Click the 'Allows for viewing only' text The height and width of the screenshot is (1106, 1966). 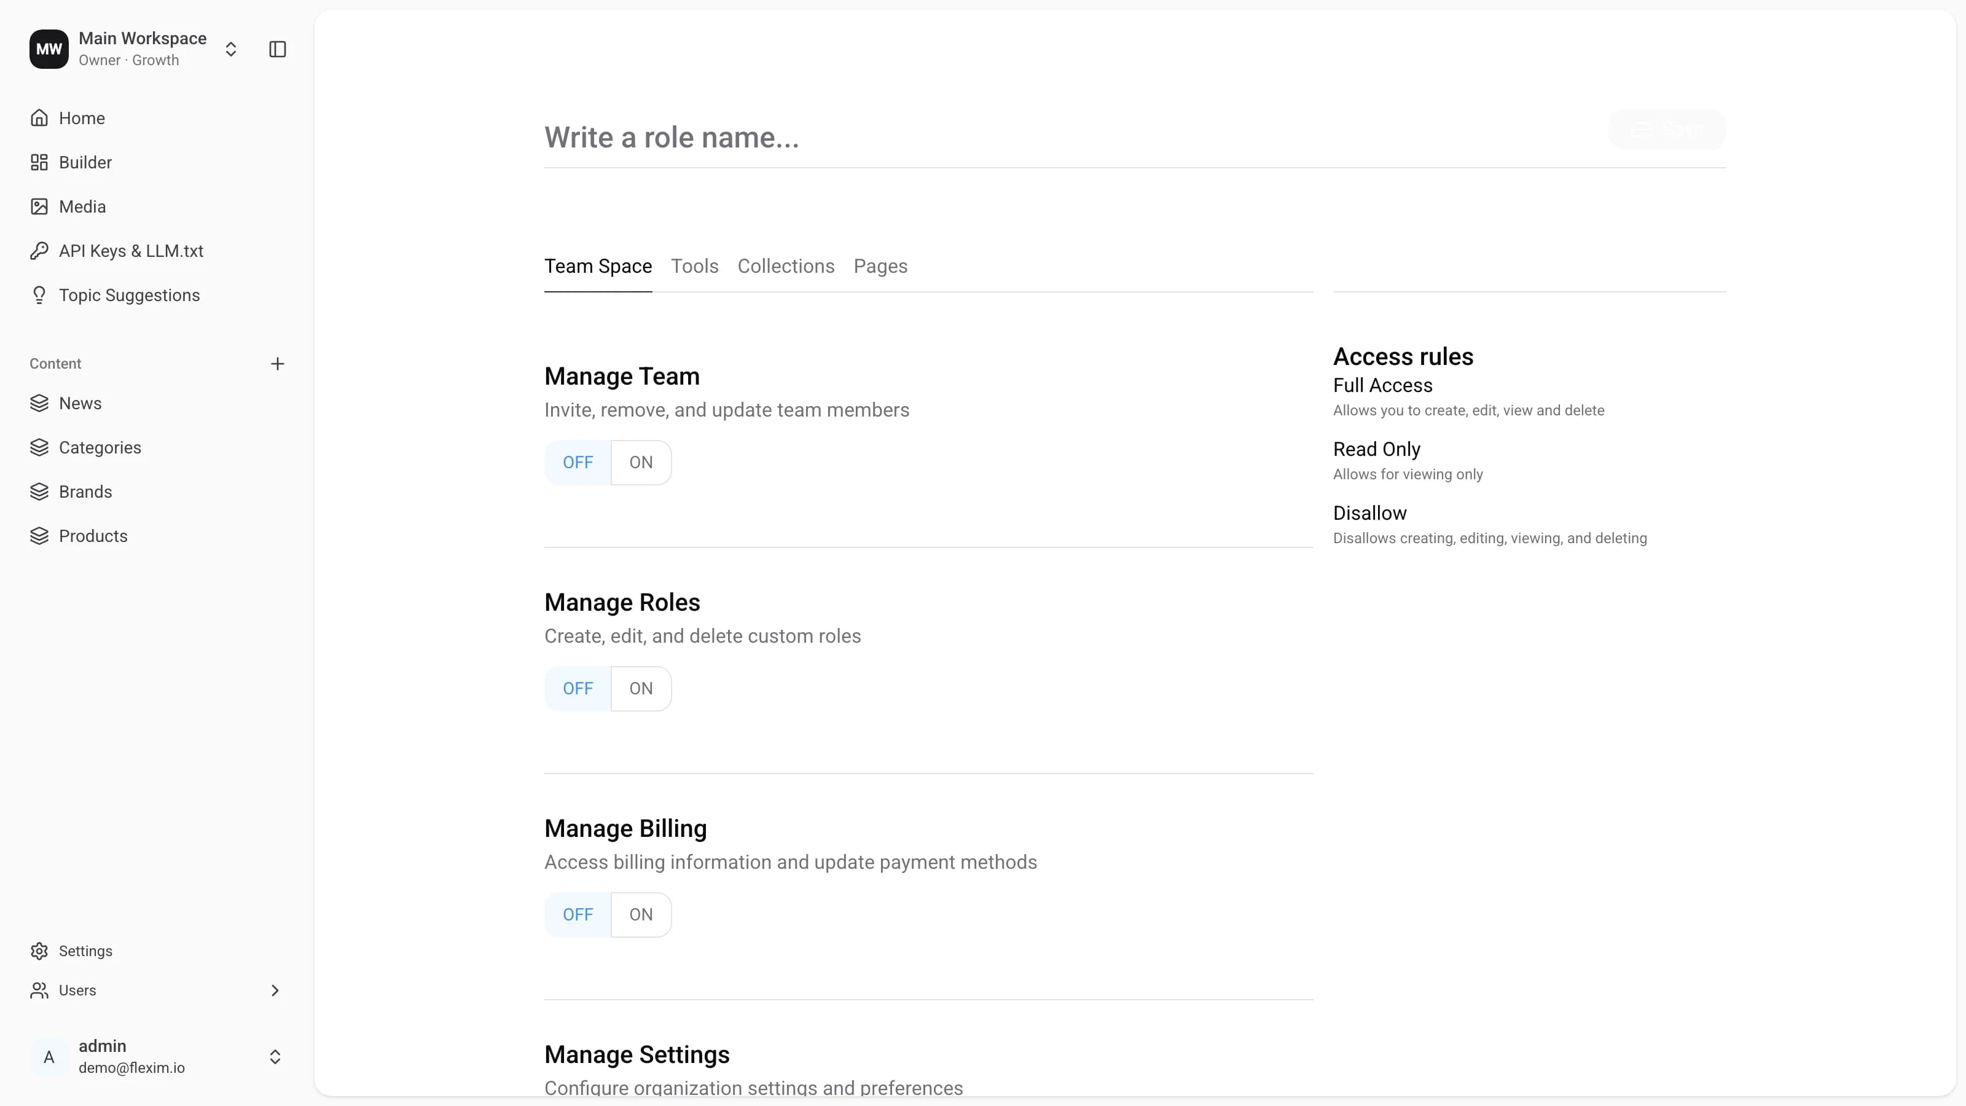[x=1408, y=475]
